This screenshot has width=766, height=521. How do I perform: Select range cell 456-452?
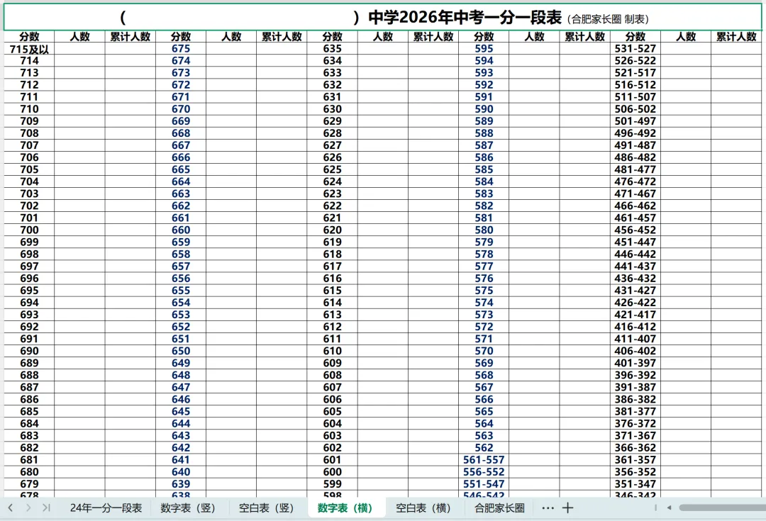pyautogui.click(x=635, y=230)
